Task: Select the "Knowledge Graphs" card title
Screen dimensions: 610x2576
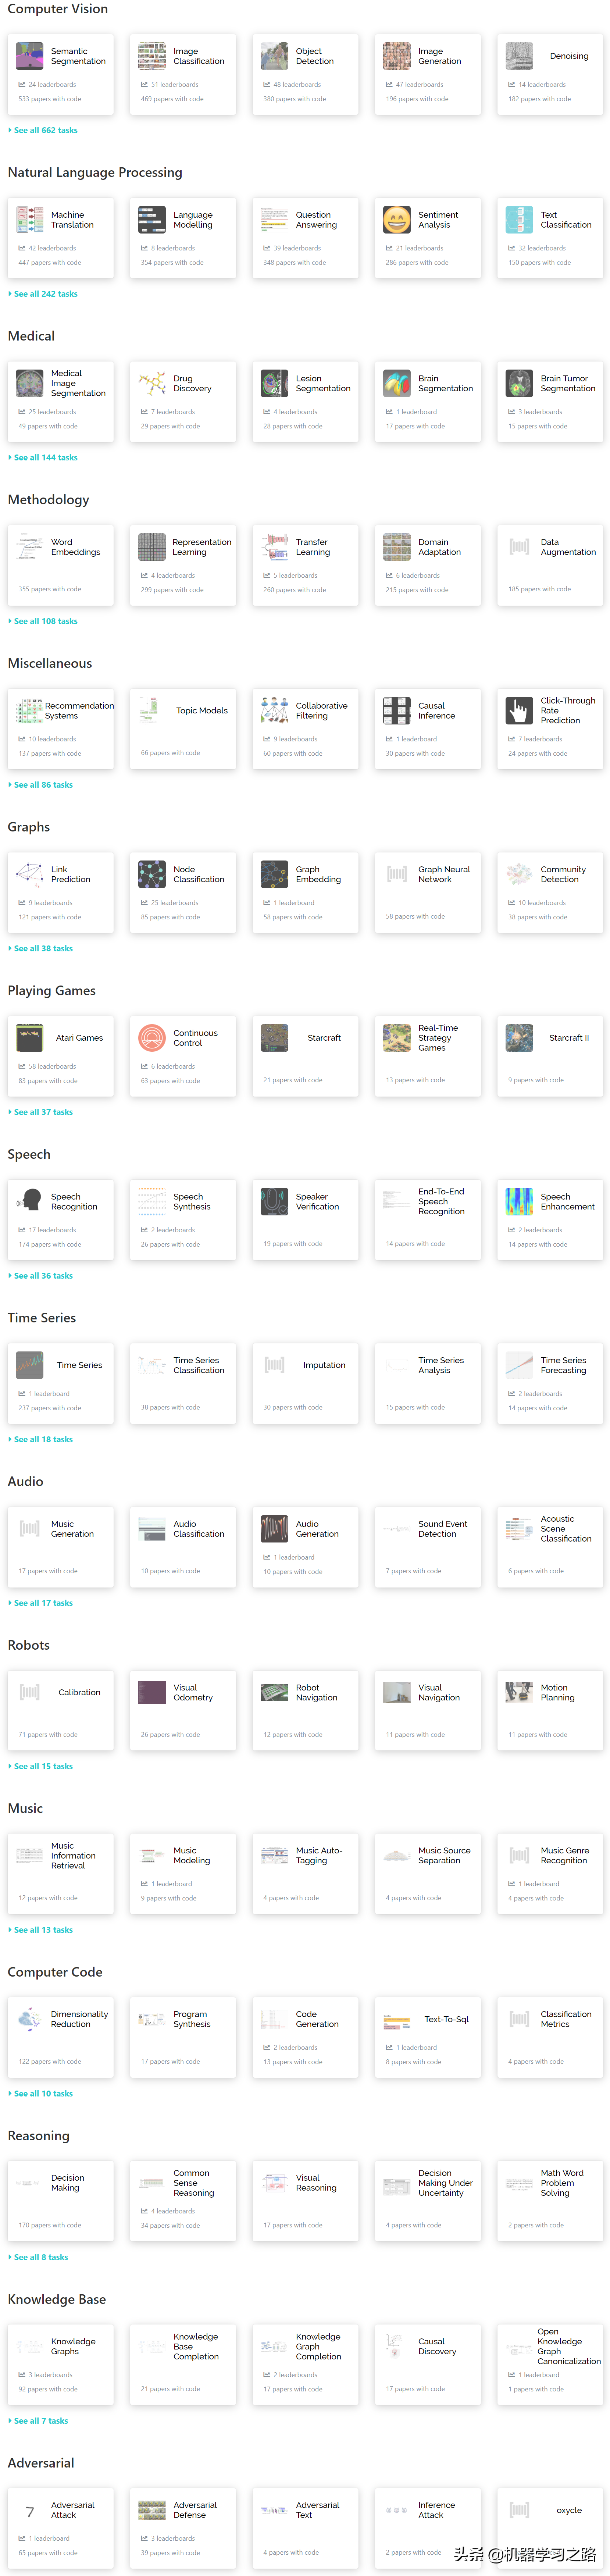Action: [x=73, y=2346]
